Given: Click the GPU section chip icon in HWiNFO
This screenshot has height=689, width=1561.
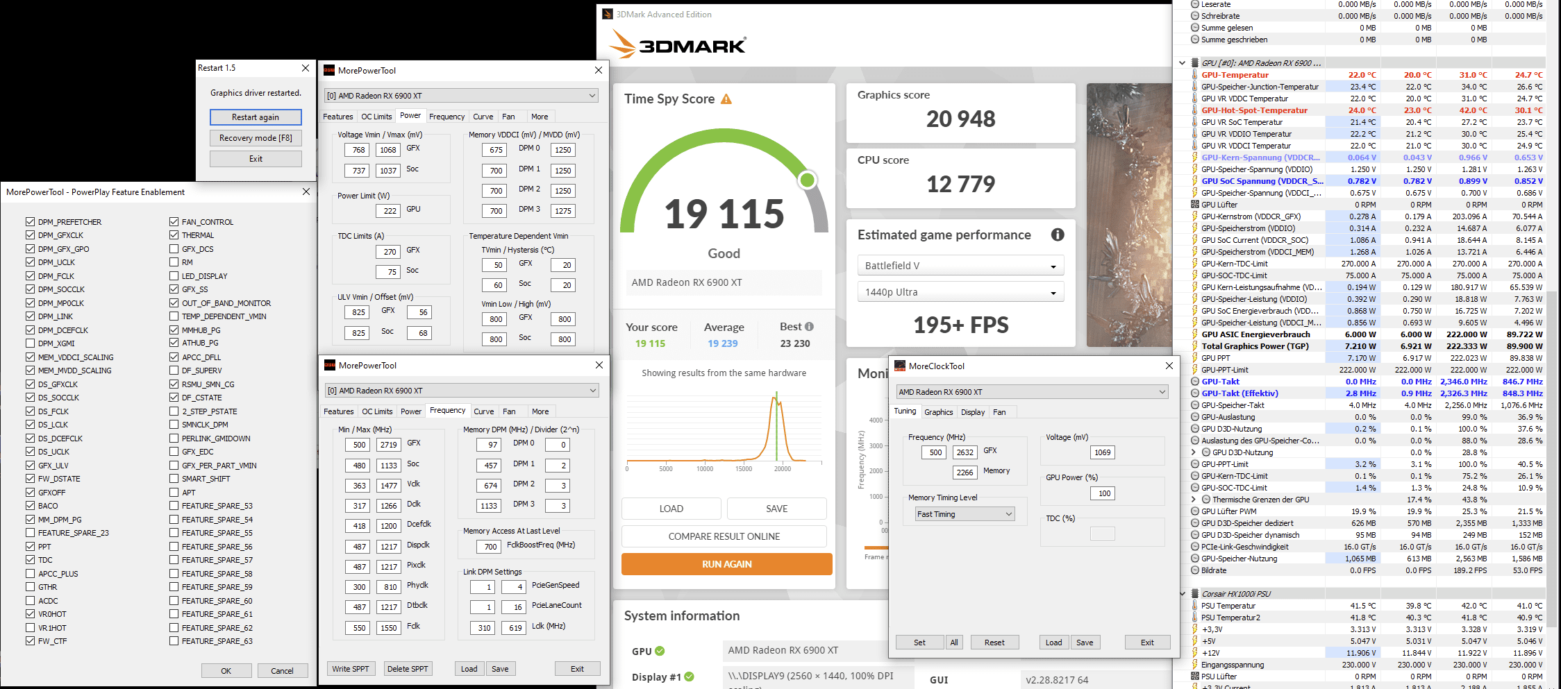Looking at the screenshot, I should 1195,63.
